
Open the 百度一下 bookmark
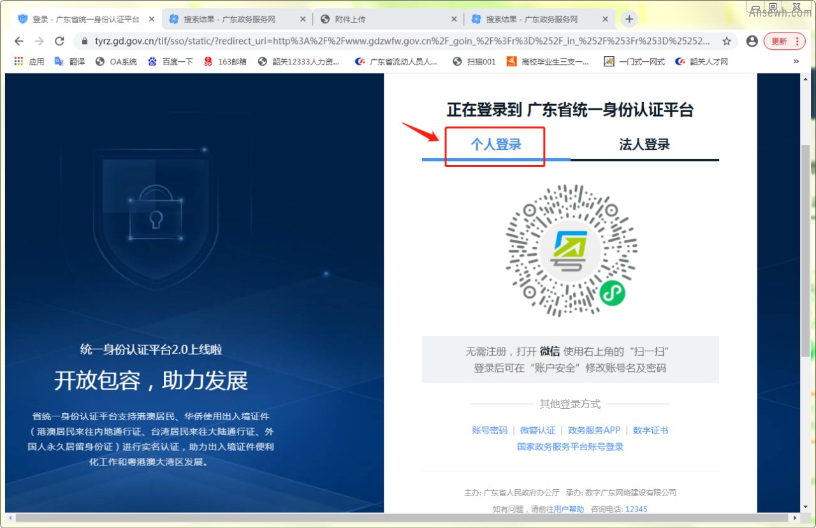[170, 62]
